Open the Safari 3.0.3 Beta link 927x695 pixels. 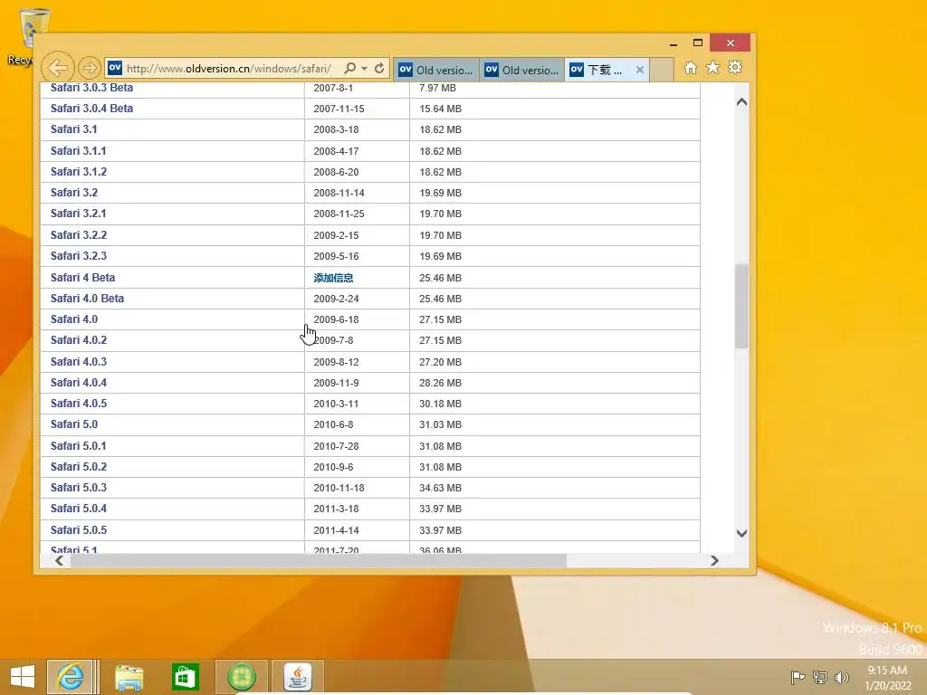coord(91,88)
